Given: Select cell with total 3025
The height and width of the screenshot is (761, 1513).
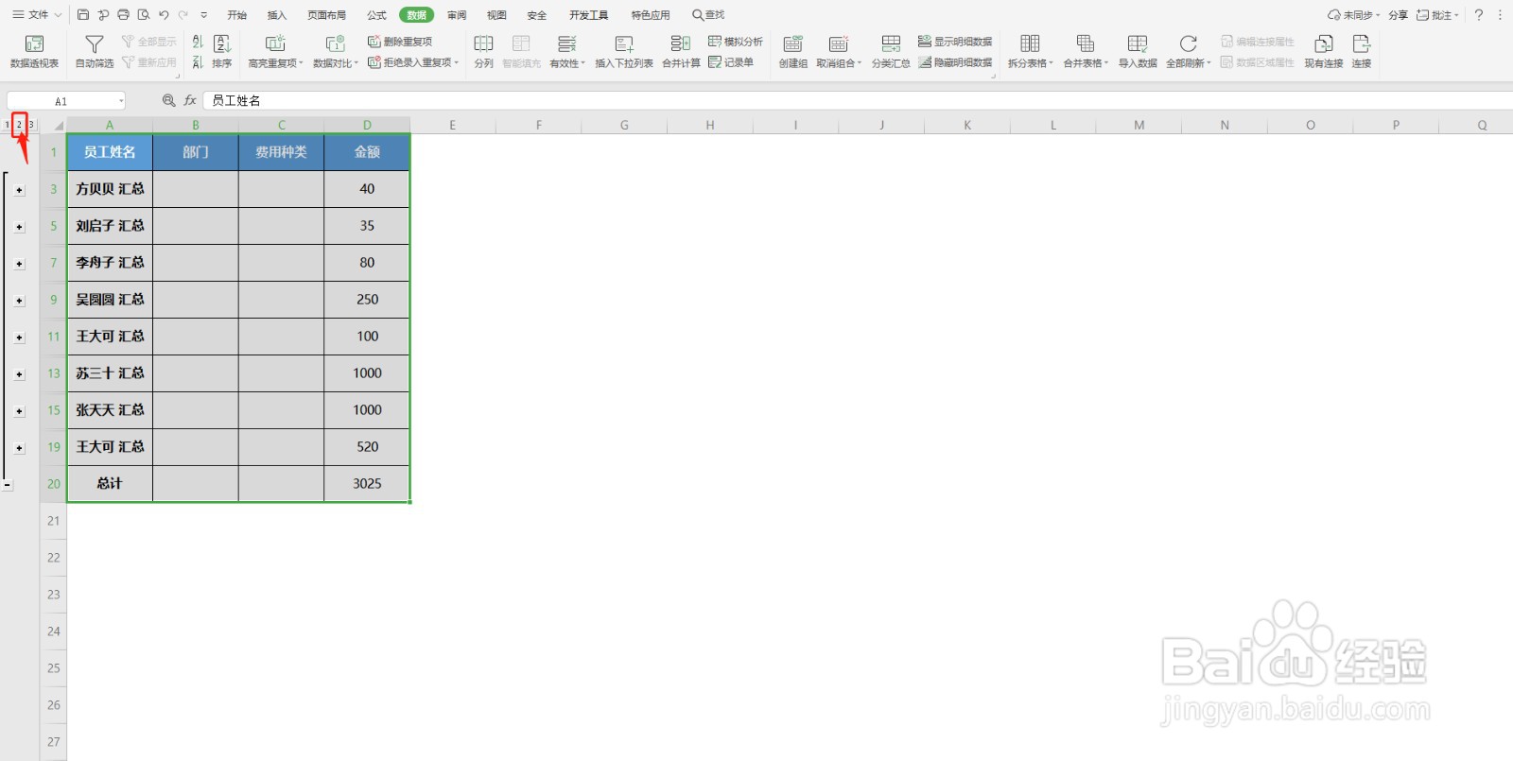Looking at the screenshot, I should coord(367,484).
